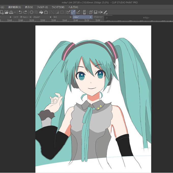Click the Invert selected area icon
This screenshot has width=173, height=173.
57,12
